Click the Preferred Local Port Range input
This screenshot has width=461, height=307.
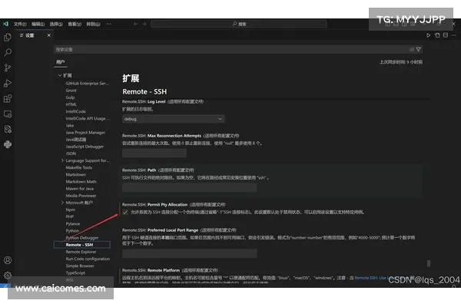point(189,253)
